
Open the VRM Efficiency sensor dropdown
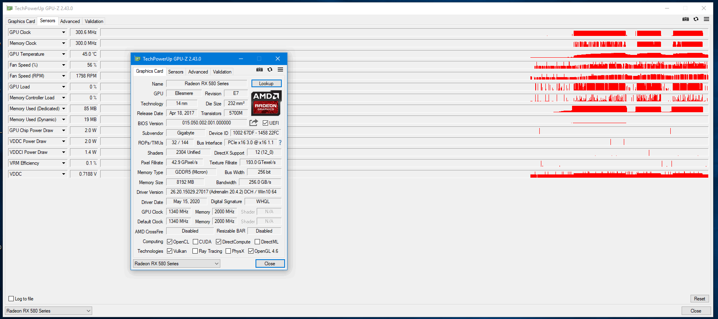click(63, 163)
